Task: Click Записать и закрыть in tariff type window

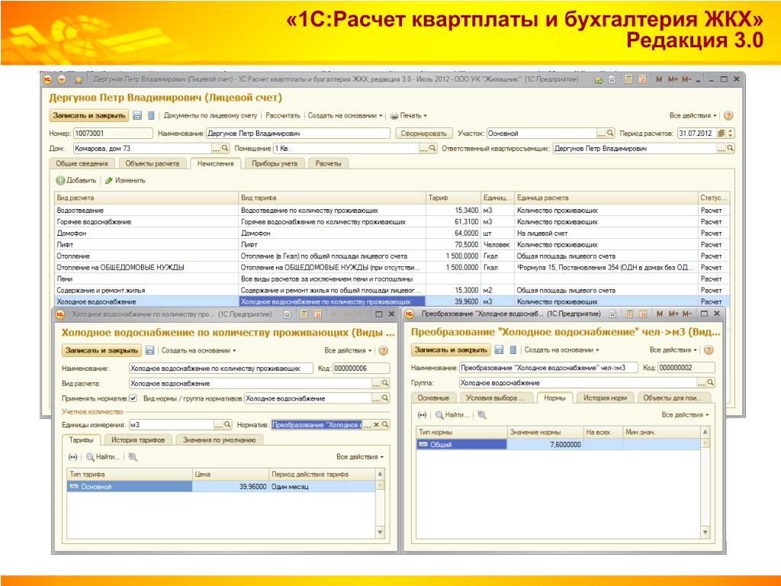Action: tap(101, 350)
